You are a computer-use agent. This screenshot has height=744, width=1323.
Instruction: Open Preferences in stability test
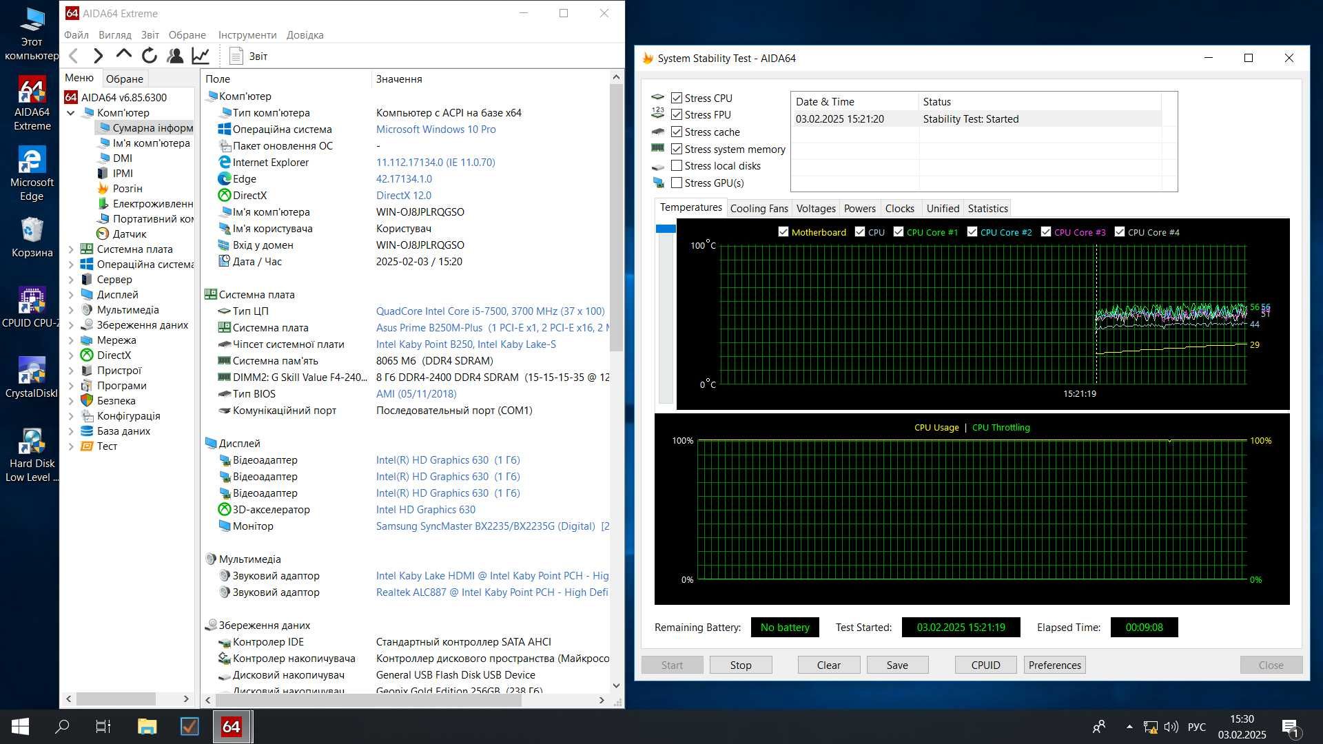tap(1054, 665)
